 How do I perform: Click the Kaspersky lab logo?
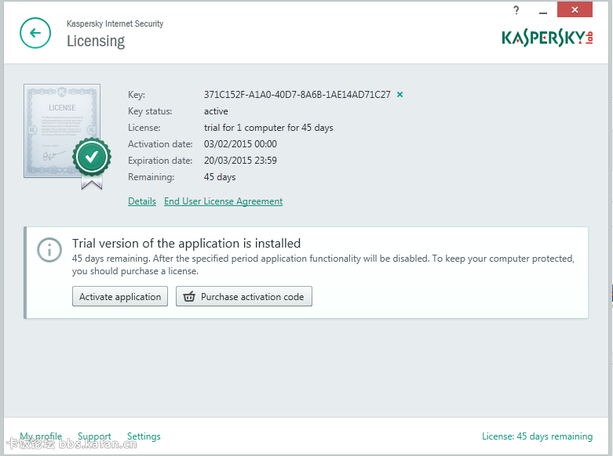547,38
